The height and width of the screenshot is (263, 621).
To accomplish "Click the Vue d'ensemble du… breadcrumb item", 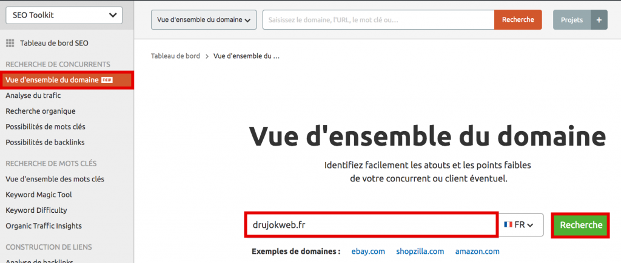I will 247,56.
